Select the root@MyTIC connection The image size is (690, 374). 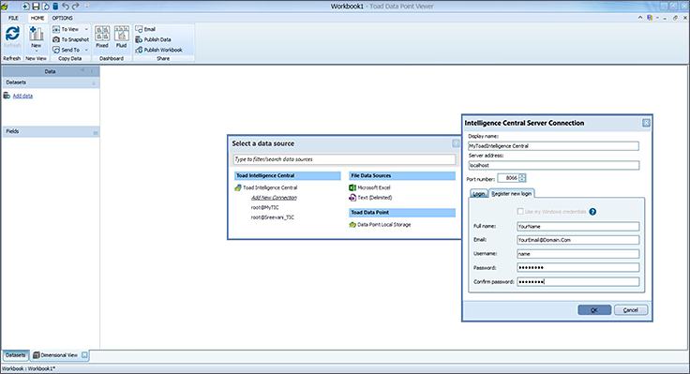[265, 208]
